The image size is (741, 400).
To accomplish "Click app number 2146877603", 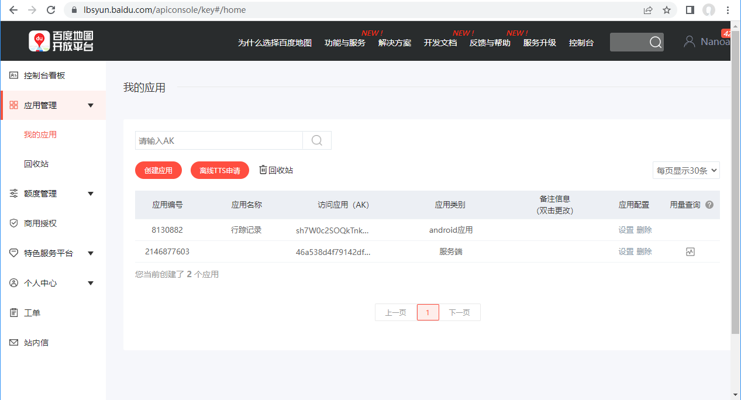I will (x=167, y=251).
